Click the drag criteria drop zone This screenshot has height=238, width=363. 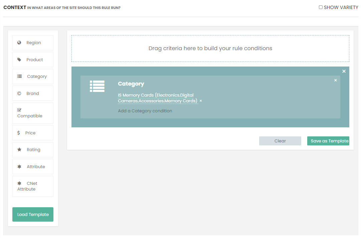point(210,48)
